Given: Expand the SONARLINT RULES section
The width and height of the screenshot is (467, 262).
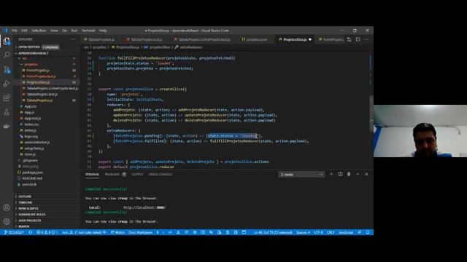Looking at the screenshot, I should pos(32,214).
